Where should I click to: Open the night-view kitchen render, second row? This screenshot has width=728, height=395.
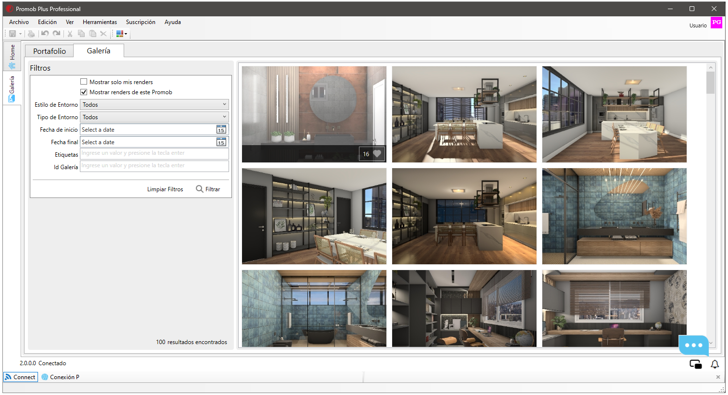pyautogui.click(x=464, y=216)
